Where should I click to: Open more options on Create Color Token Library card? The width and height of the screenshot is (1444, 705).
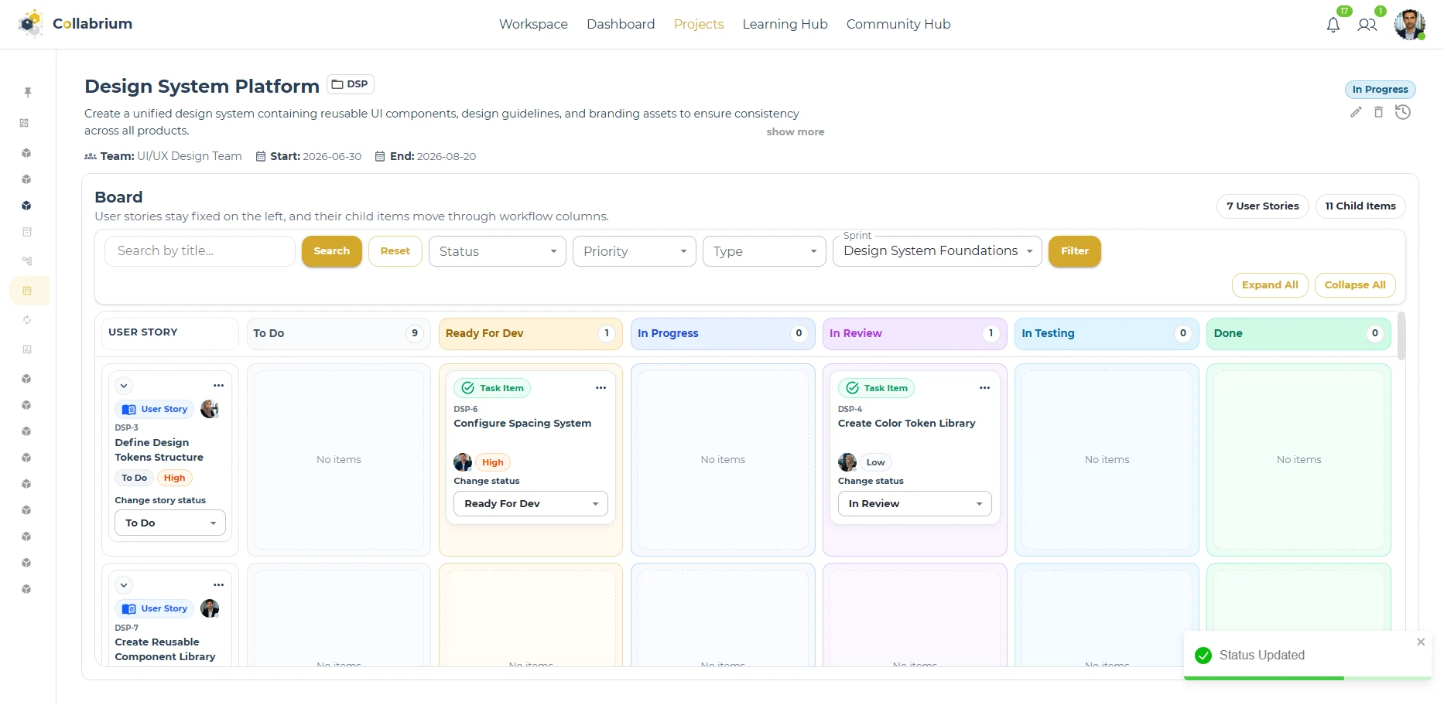coord(984,388)
